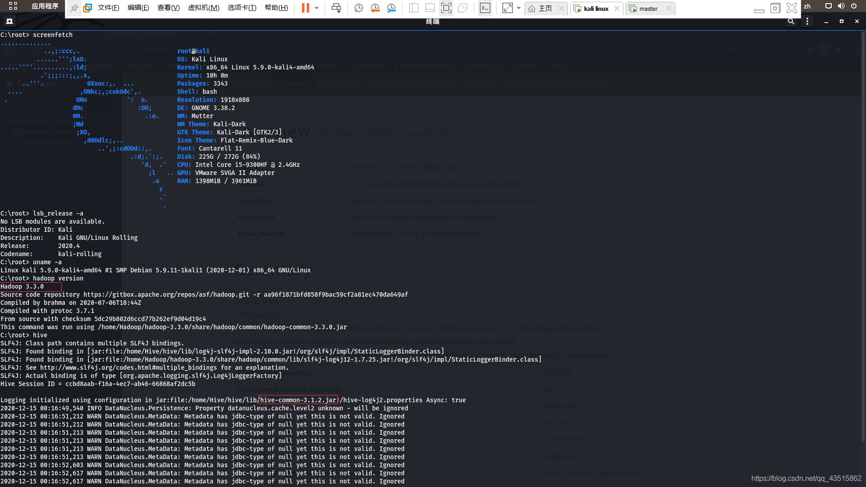
Task: Search in the terminal with magnifier icon
Action: [x=791, y=21]
